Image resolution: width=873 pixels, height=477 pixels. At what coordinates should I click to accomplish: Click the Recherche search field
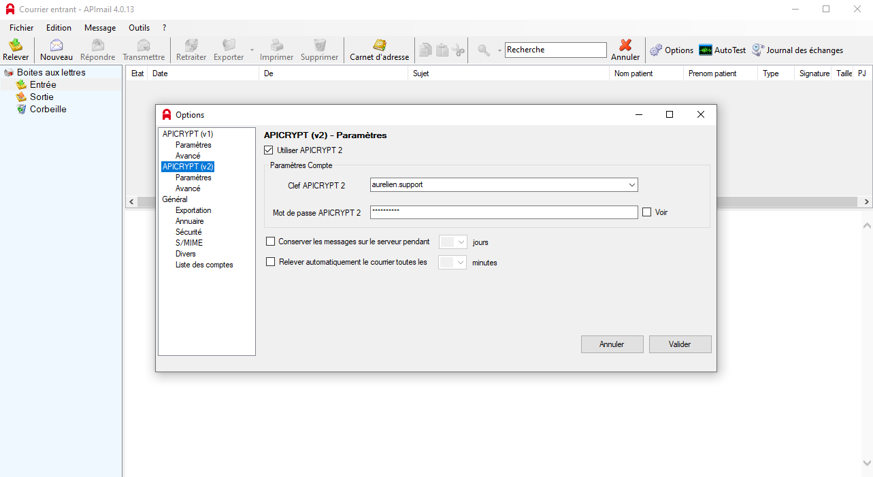(x=555, y=50)
